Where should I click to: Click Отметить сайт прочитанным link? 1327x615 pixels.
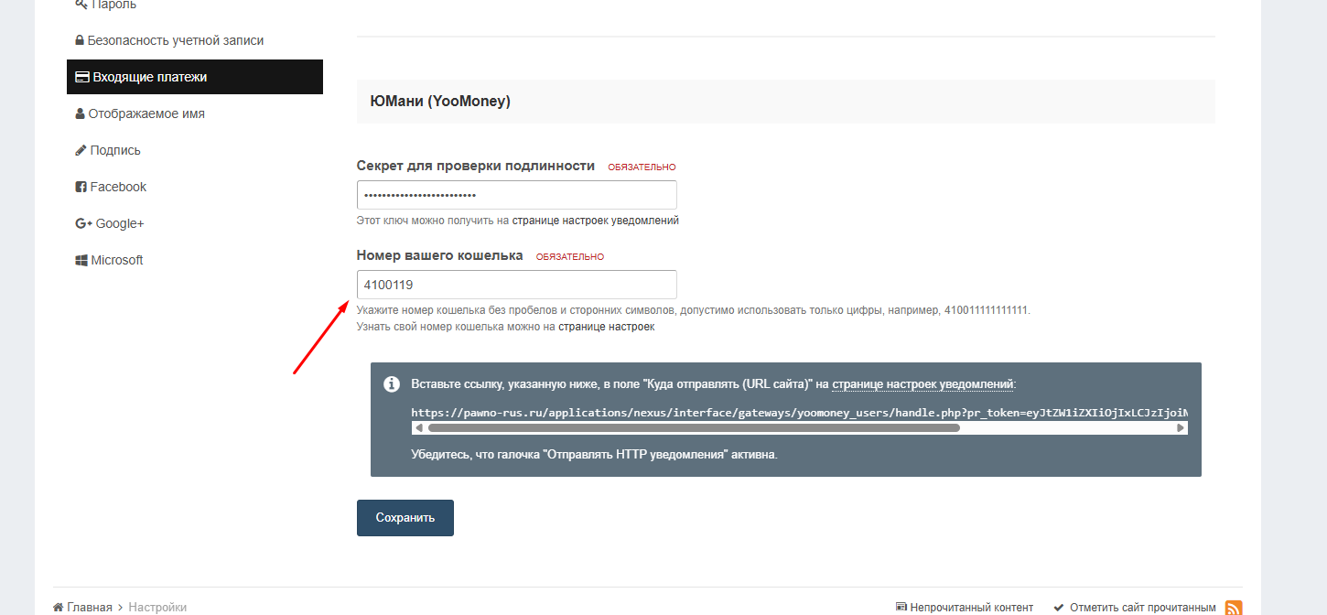1143,608
